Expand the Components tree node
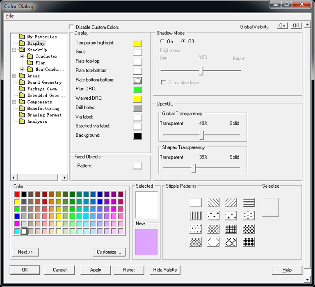315x287 pixels. pyautogui.click(x=14, y=102)
